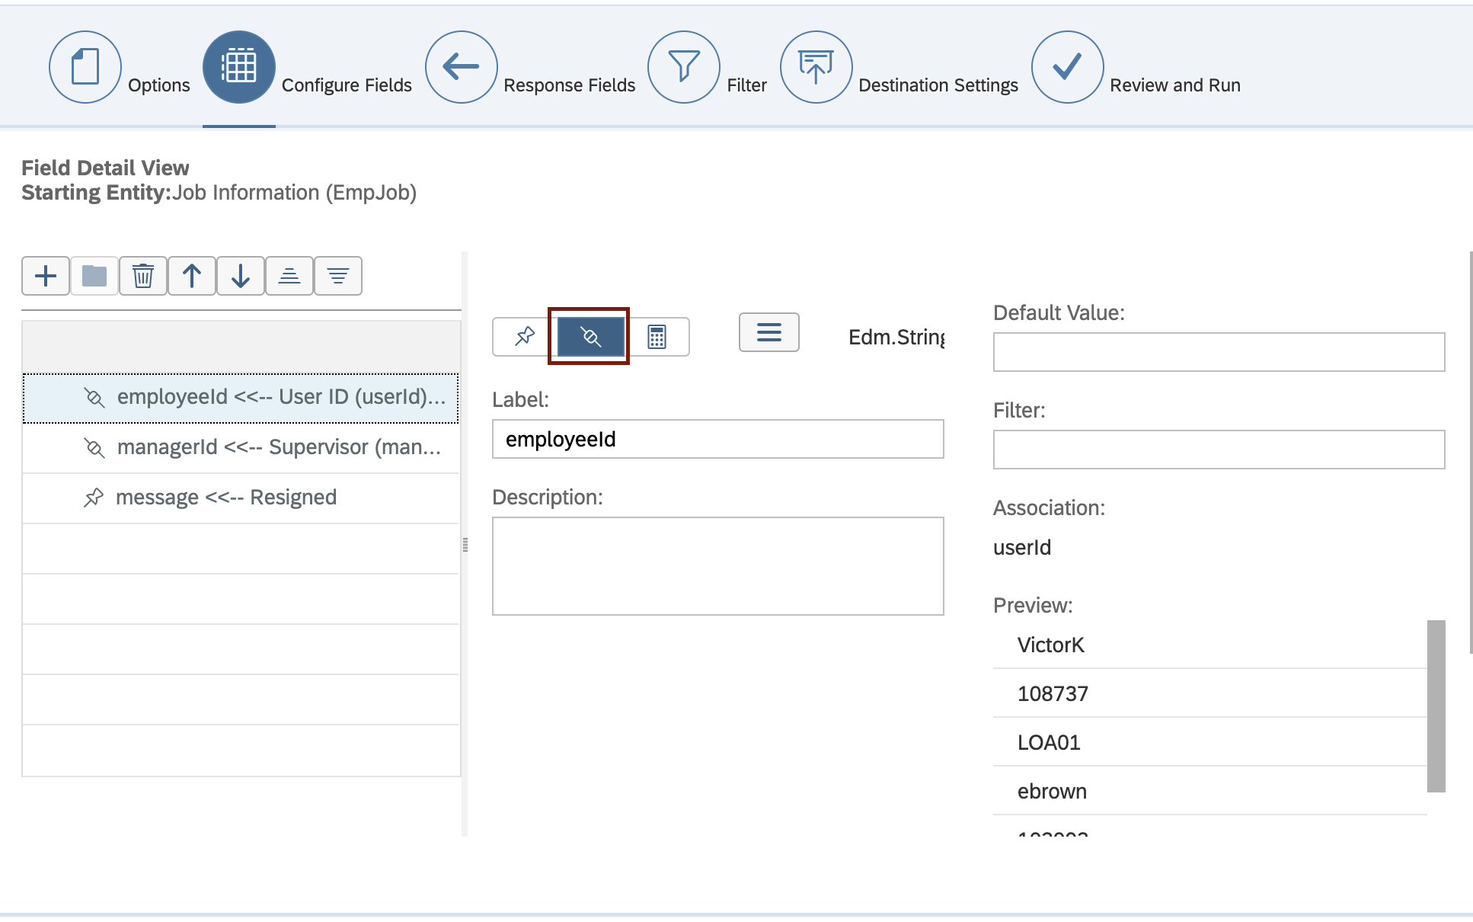Click the add field plus icon
The height and width of the screenshot is (922, 1473).
coord(46,276)
